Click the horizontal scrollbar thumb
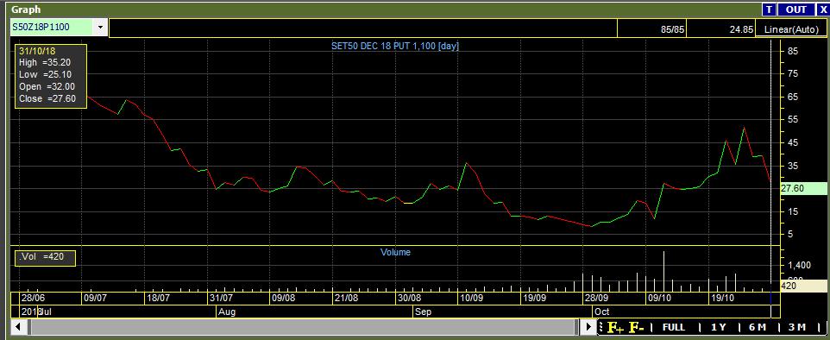Viewport: 830px width, 340px height. [x=304, y=326]
